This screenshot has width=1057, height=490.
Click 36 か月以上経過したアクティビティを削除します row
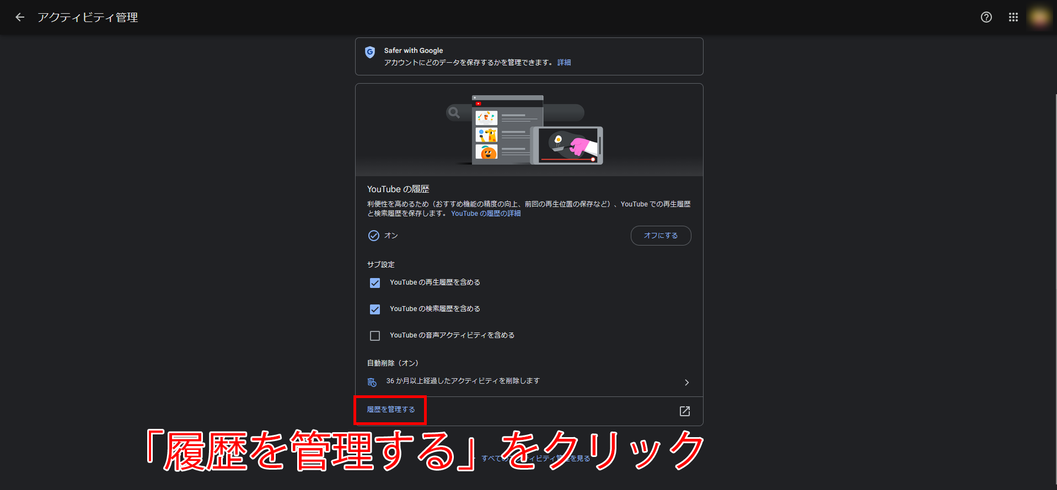(529, 382)
